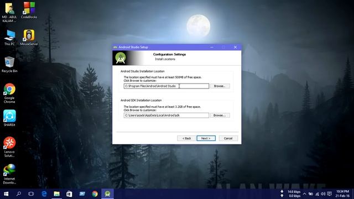Screen dimensions: 354x199
Task: Open Action Center notifications
Action: point(330,194)
